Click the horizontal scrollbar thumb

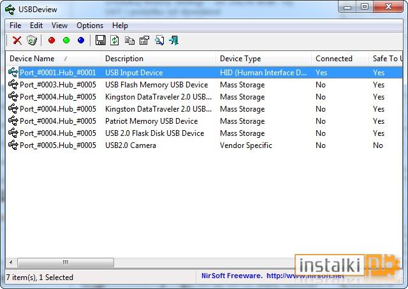pos(66,262)
